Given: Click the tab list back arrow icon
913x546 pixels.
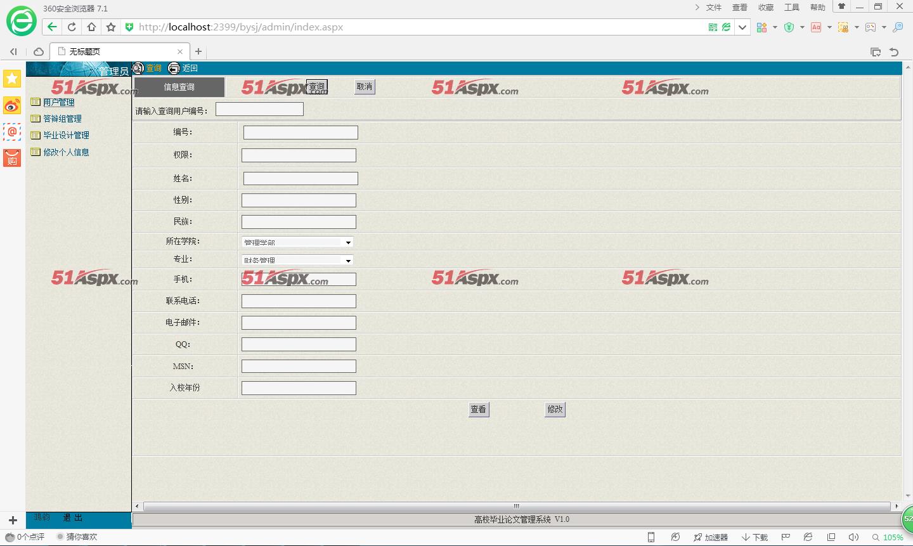Looking at the screenshot, I should point(13,51).
